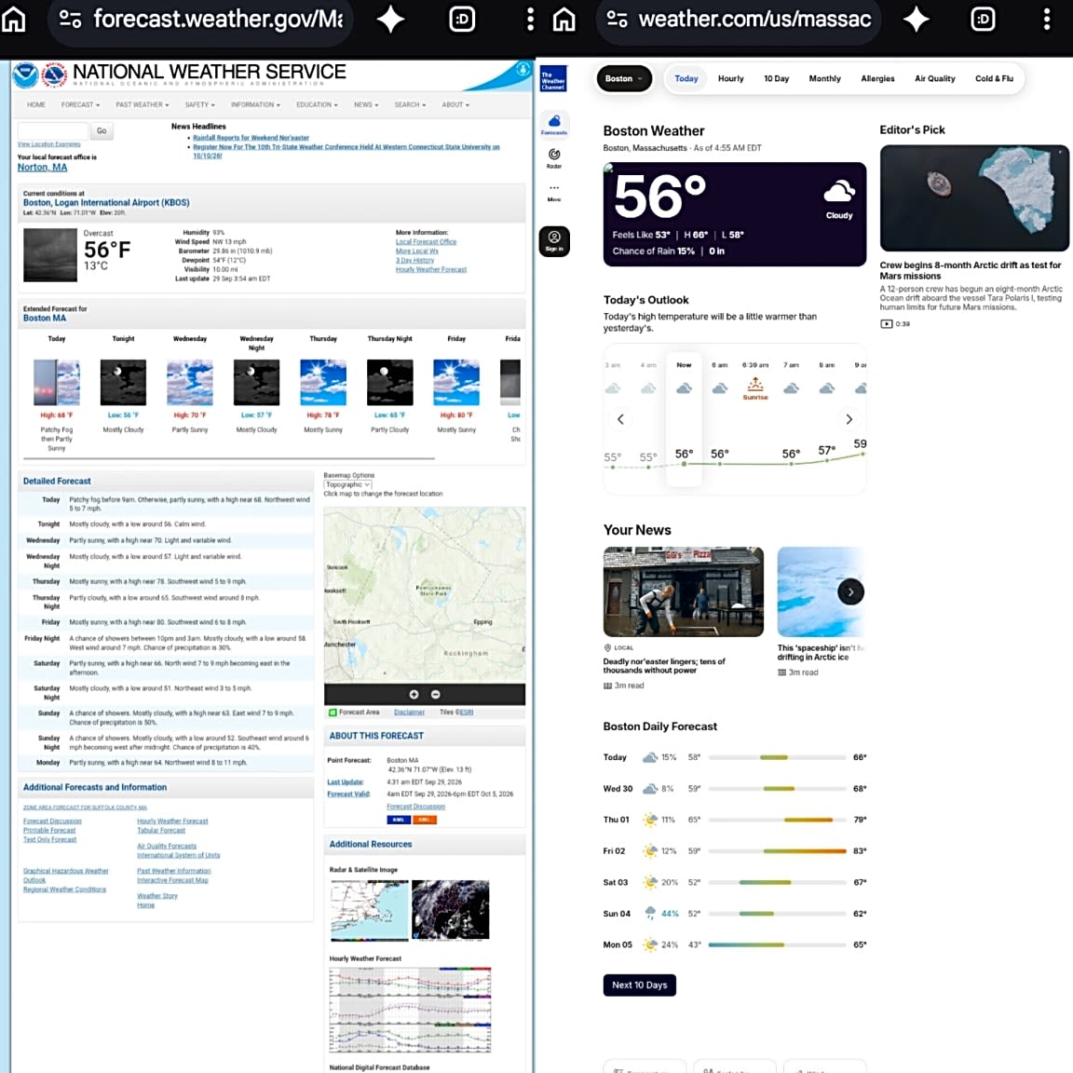Open tab switcher in weather.com browser toolbar
The height and width of the screenshot is (1073, 1073).
pyautogui.click(x=984, y=20)
